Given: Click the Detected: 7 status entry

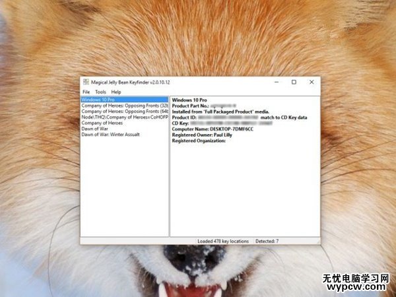Looking at the screenshot, I should click(267, 241).
